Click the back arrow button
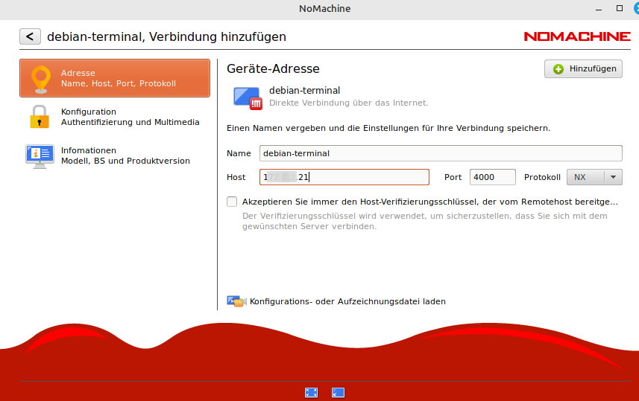The height and width of the screenshot is (401, 639). pyautogui.click(x=30, y=36)
